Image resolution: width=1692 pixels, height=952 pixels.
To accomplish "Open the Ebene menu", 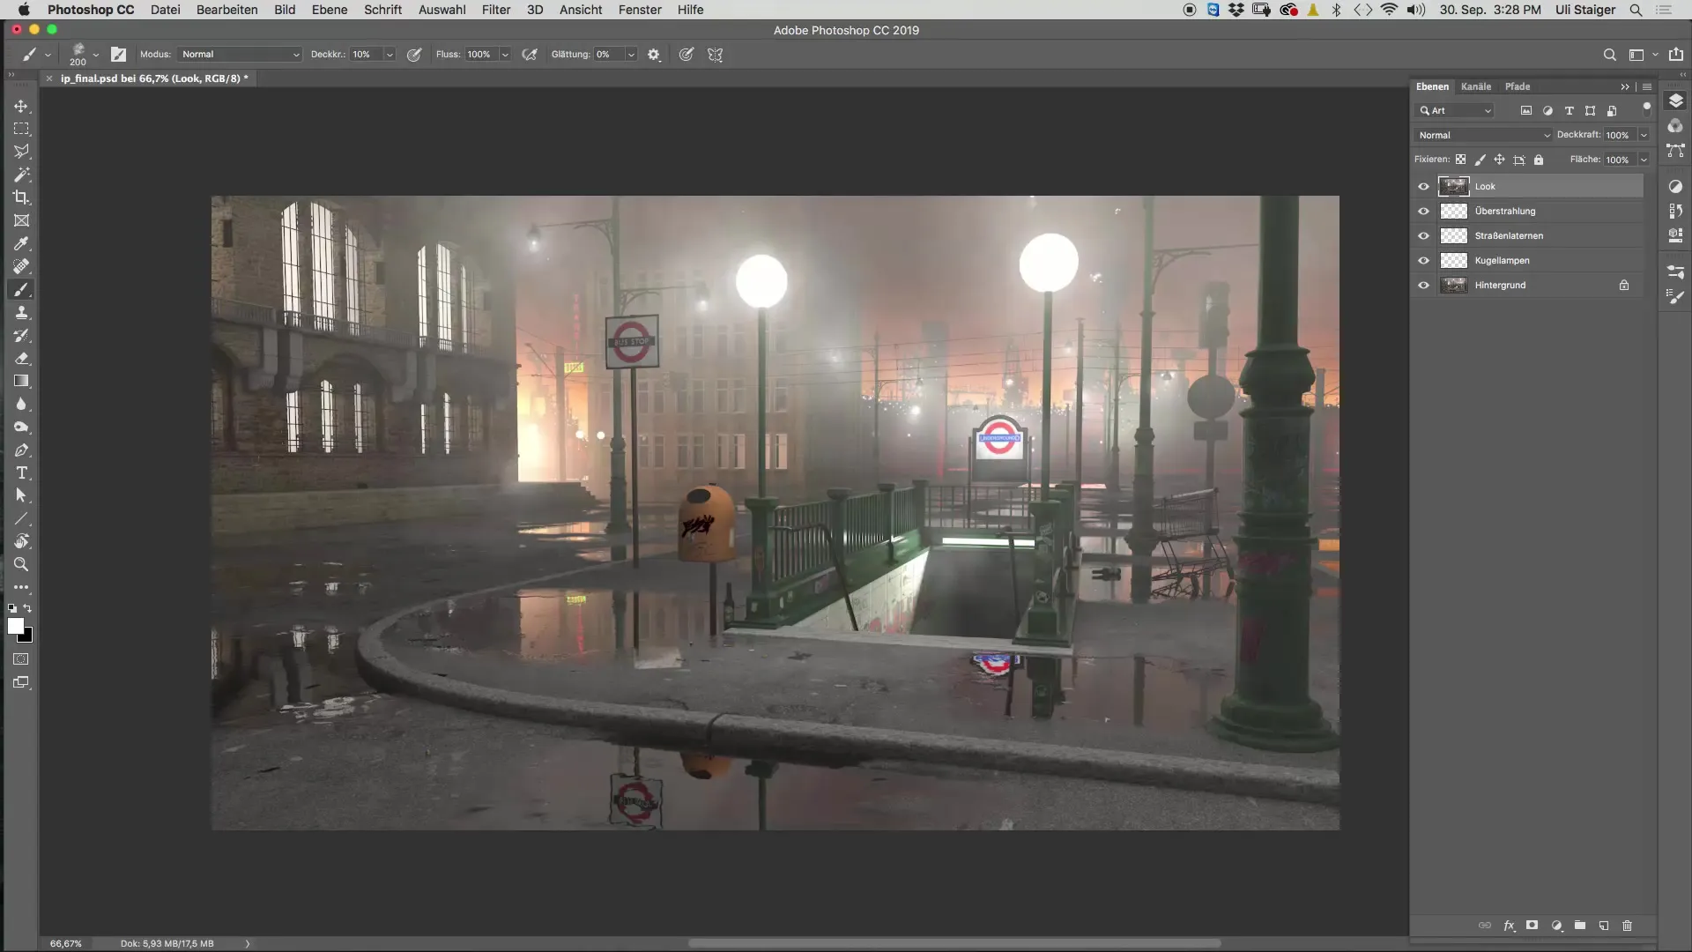I will pyautogui.click(x=330, y=10).
